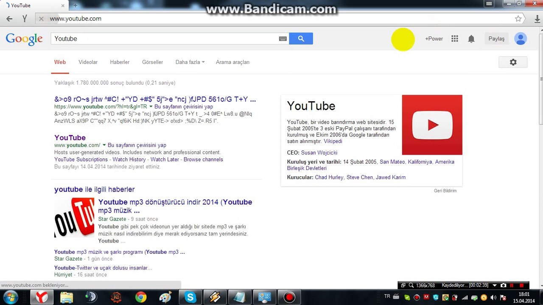Click the YouTube logo image in the knowledge panel
The image size is (543, 305).
[x=432, y=125]
